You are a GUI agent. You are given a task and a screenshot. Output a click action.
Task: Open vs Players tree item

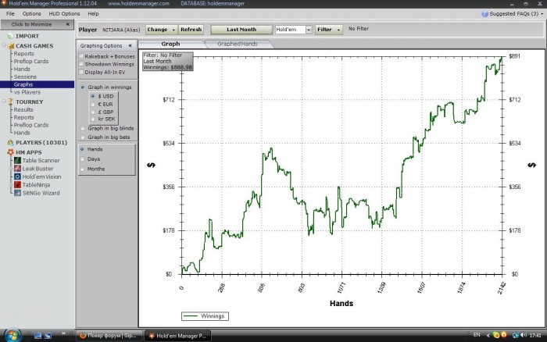(x=27, y=92)
